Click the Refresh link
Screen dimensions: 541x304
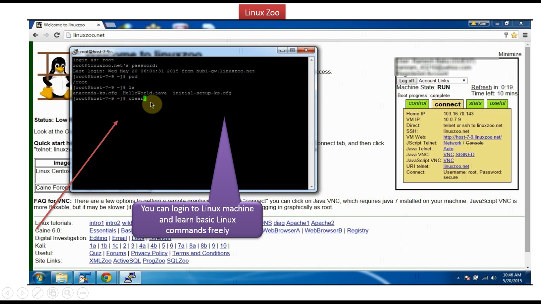481,87
